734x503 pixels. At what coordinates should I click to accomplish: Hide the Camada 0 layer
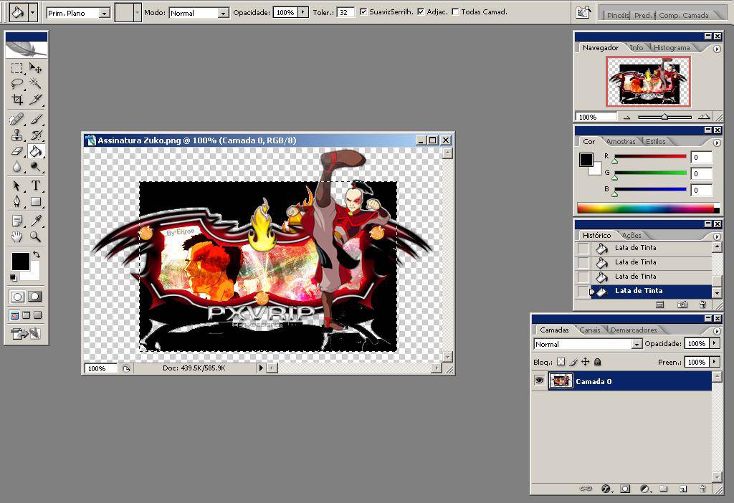[x=539, y=381]
